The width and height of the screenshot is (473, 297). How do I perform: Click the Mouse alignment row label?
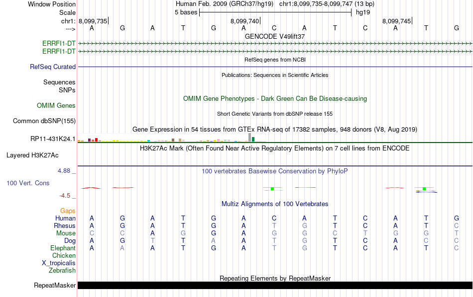click(66, 233)
